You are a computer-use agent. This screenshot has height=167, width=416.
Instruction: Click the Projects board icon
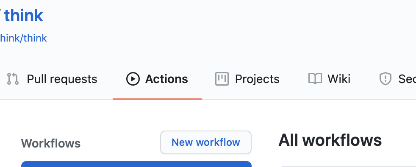tap(222, 79)
